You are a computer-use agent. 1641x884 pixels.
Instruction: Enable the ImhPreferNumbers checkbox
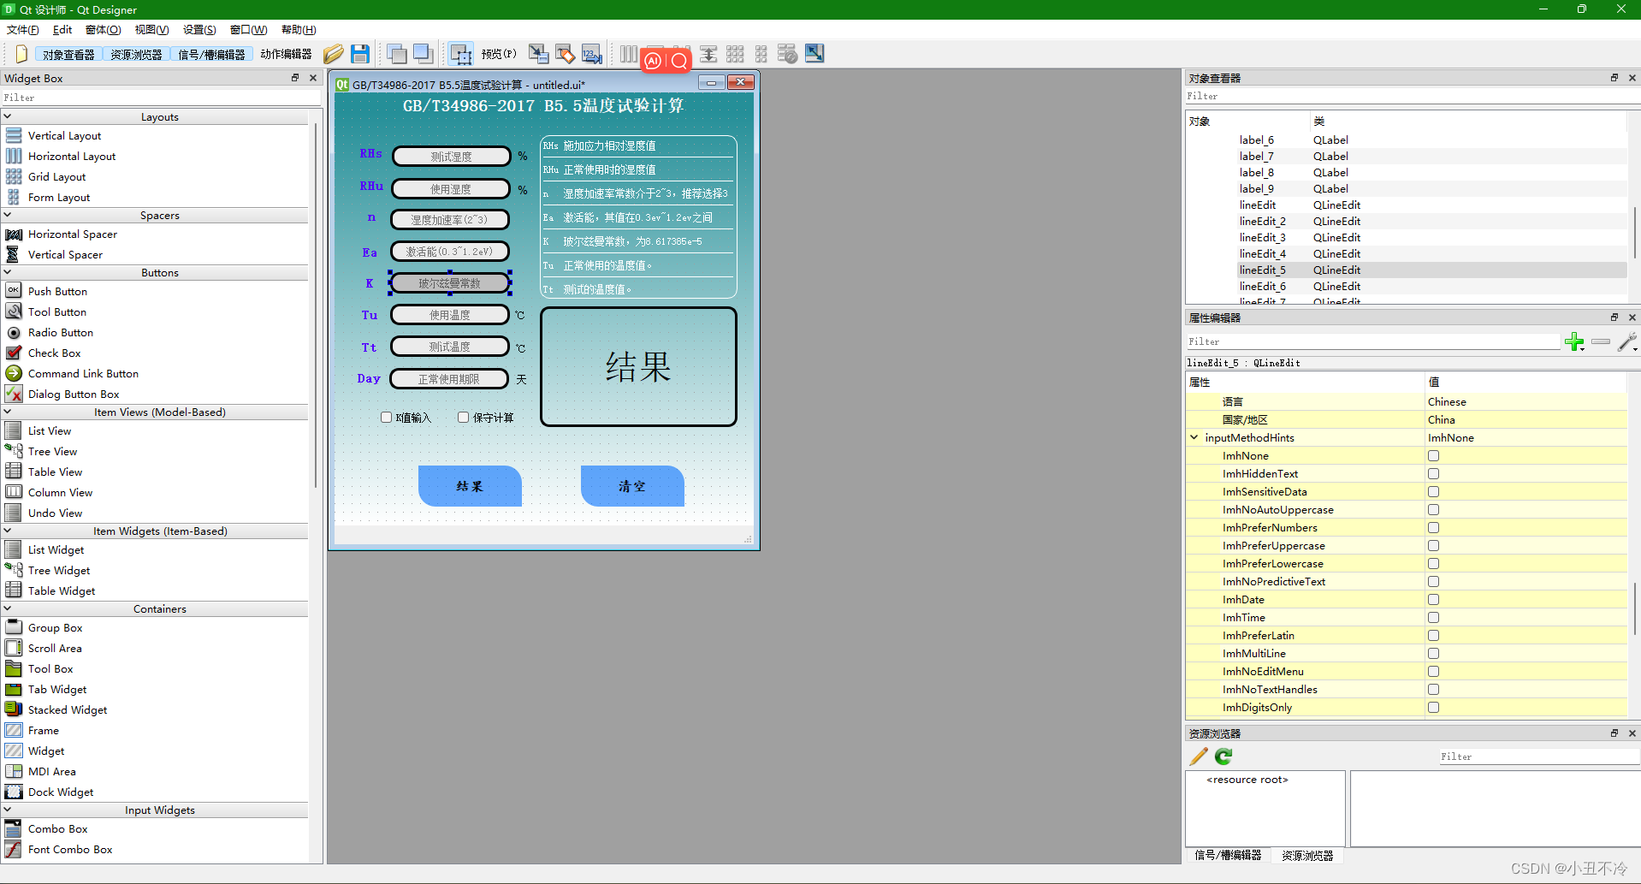[x=1433, y=528]
